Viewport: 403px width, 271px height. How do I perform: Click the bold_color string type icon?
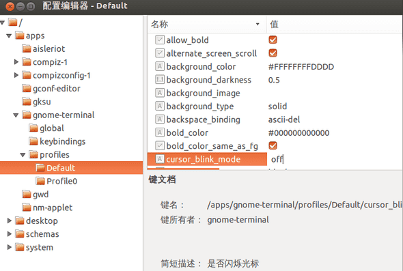pos(160,132)
